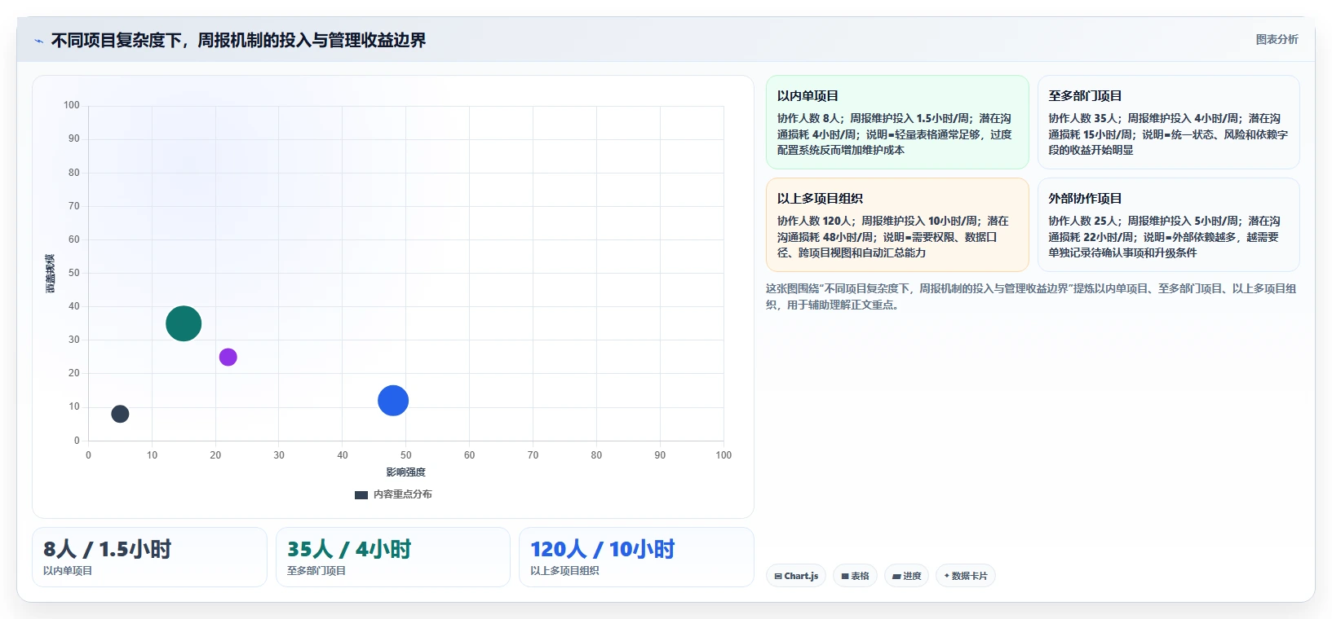1332x619 pixels.
Task: Open the 以上多项目组织 orange info card
Action: click(x=897, y=225)
